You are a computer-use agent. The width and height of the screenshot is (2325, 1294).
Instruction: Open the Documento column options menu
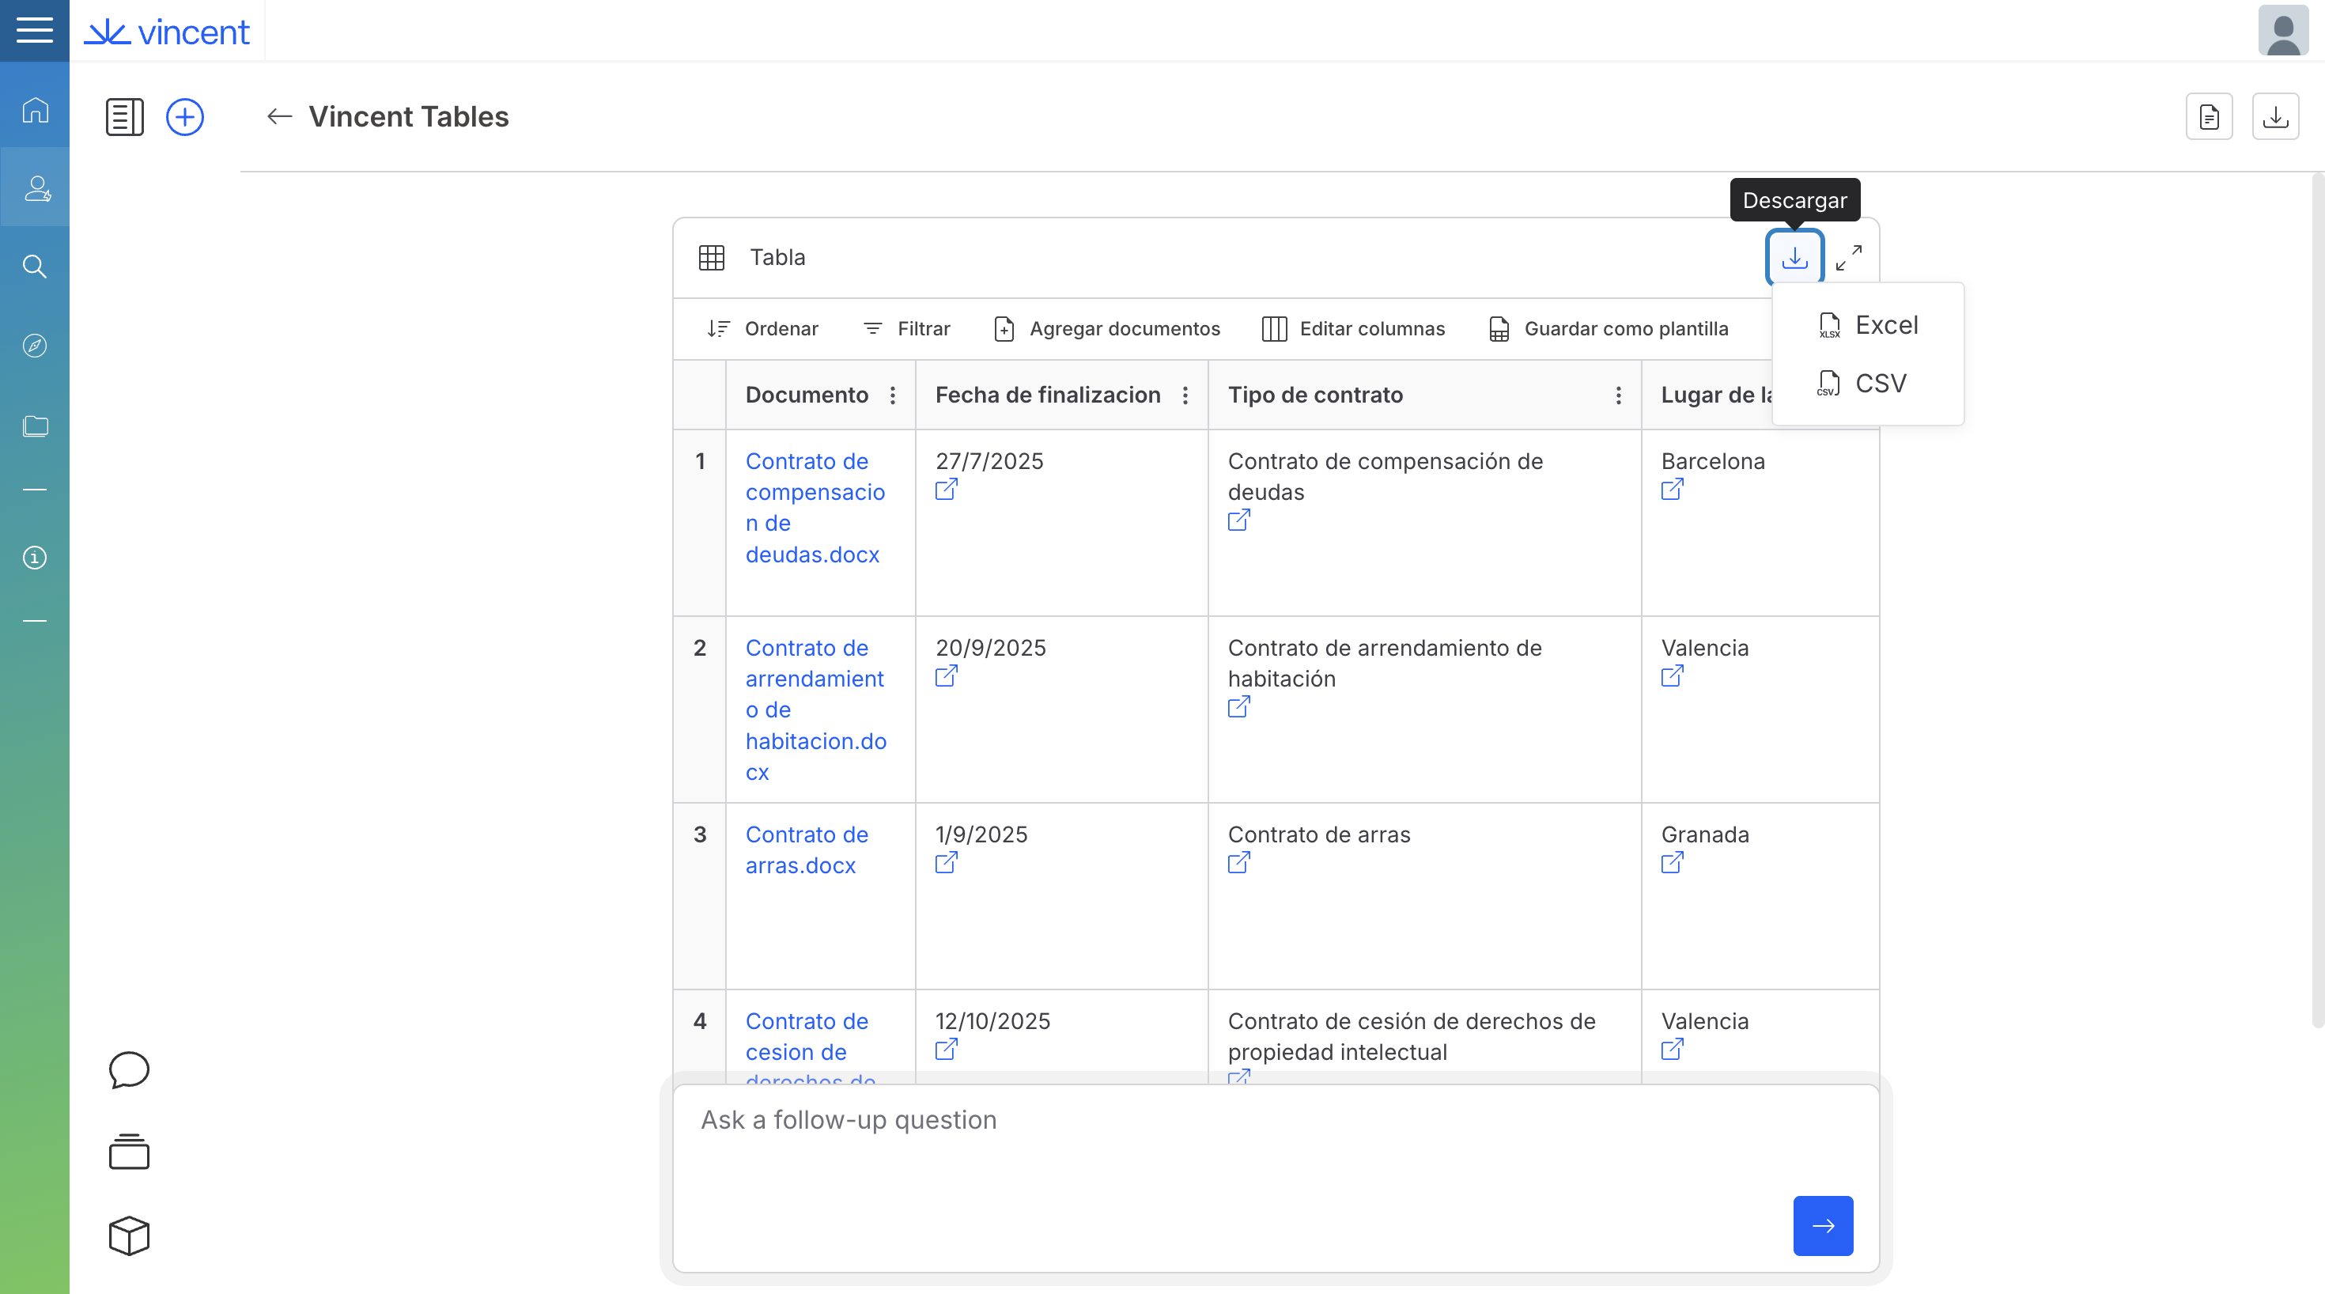(x=893, y=395)
